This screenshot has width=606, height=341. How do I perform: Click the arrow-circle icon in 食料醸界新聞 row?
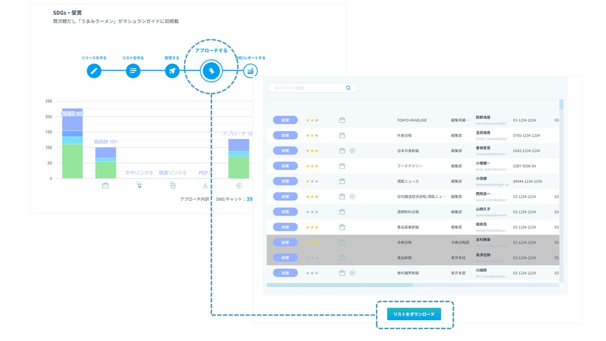pyautogui.click(x=352, y=273)
